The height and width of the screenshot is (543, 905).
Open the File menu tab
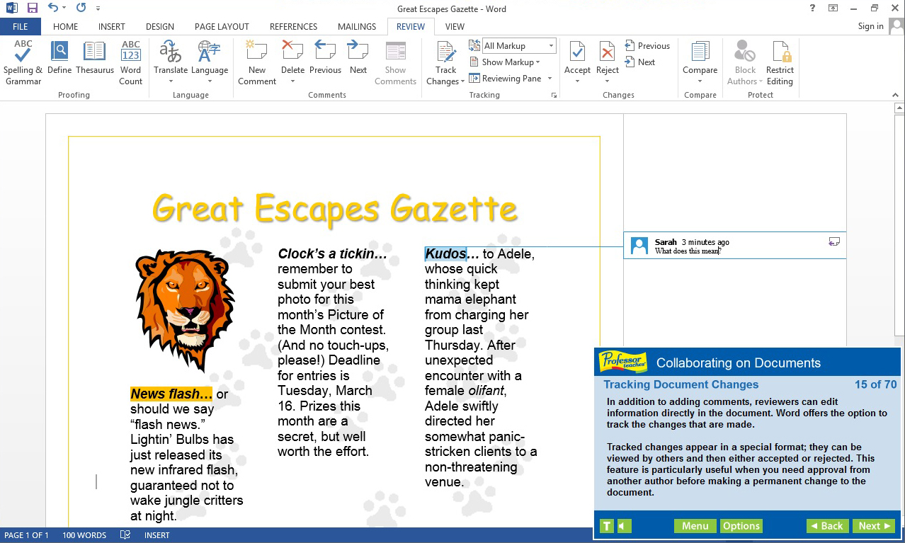click(21, 27)
